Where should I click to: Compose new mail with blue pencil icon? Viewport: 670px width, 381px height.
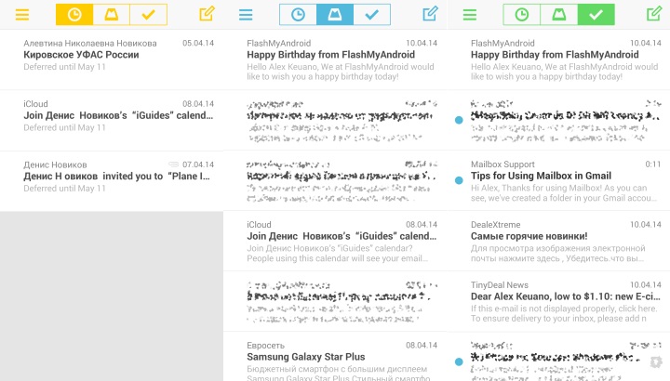click(430, 14)
